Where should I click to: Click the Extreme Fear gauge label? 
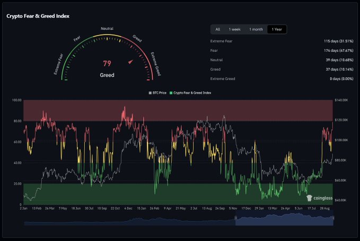(58, 64)
